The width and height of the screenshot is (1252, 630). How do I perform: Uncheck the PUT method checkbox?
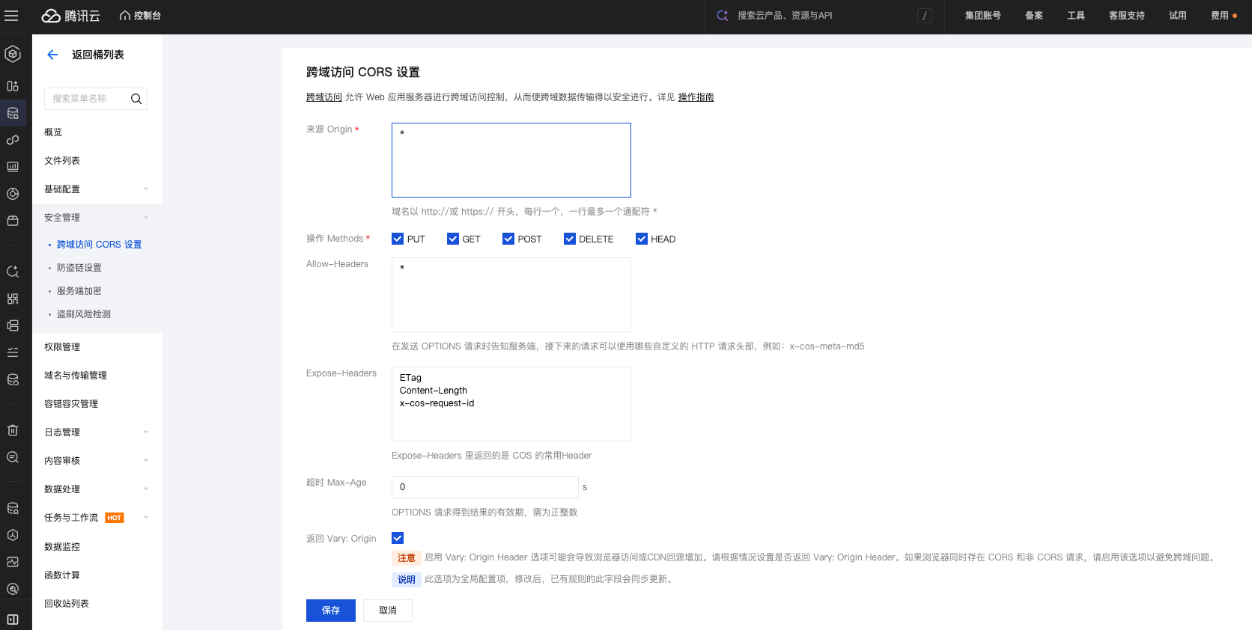pos(398,239)
